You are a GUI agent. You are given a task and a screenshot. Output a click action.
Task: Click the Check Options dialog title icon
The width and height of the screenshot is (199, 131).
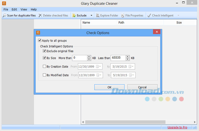38,33
